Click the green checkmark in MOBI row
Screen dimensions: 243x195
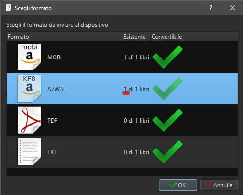[x=167, y=57]
